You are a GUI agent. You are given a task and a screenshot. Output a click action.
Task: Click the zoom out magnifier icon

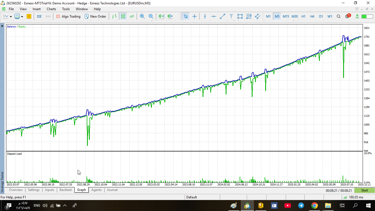(x=151, y=16)
